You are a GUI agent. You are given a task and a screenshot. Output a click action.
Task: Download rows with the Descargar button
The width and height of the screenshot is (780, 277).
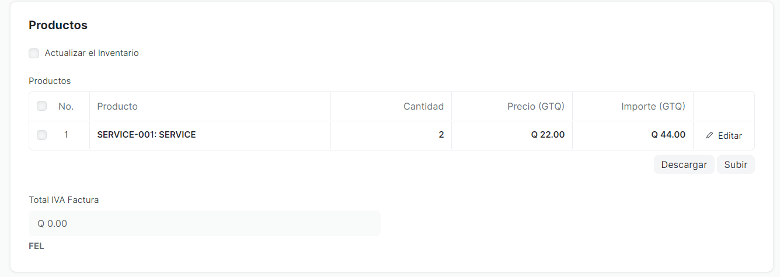(684, 164)
